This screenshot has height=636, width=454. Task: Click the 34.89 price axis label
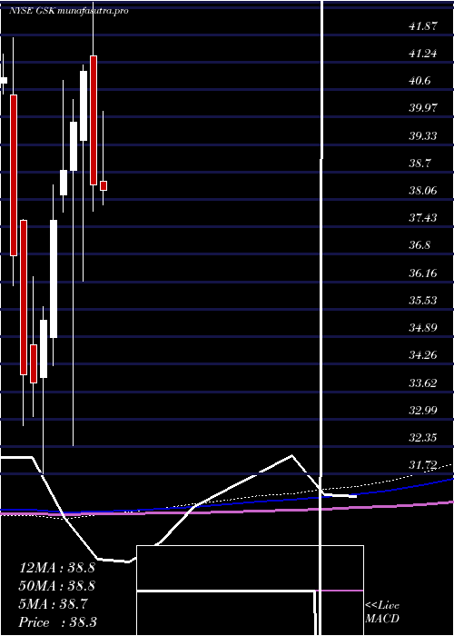coord(423,328)
